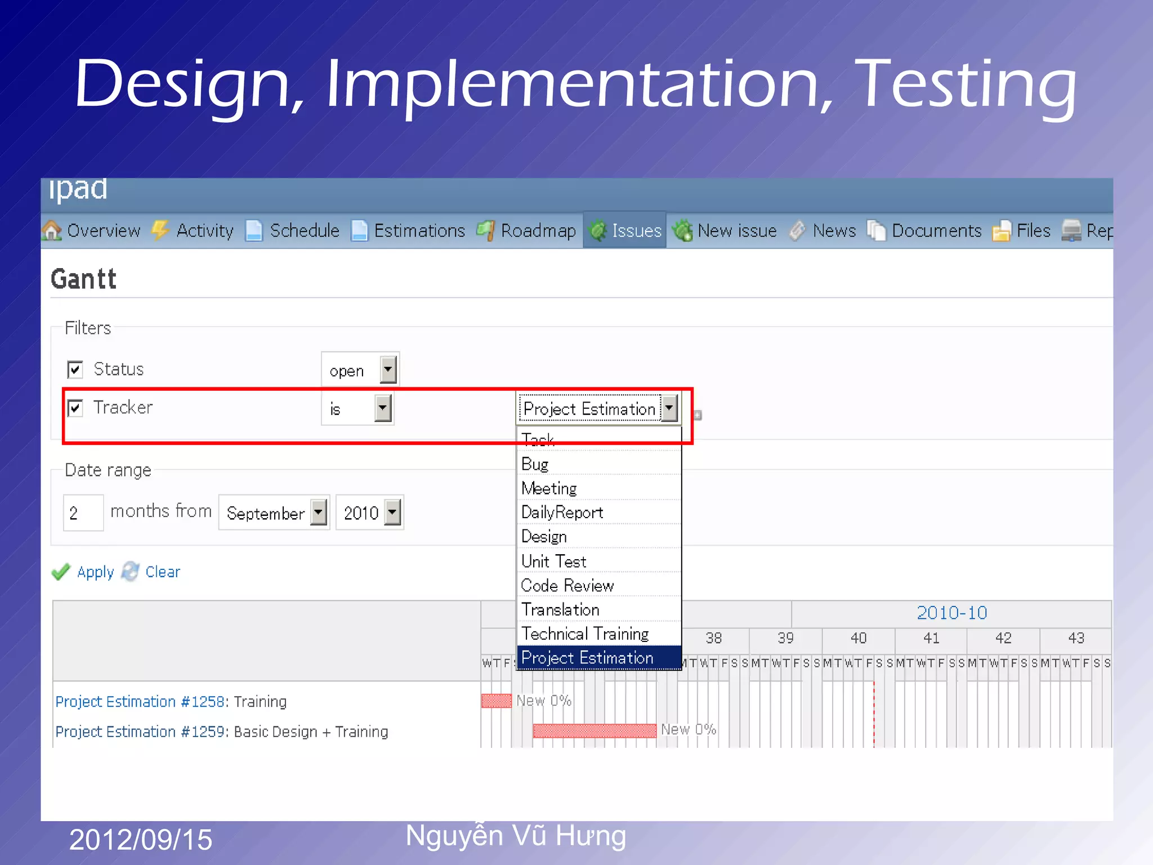This screenshot has height=865, width=1153.
Task: Click the Issues bug icon
Action: click(x=597, y=230)
